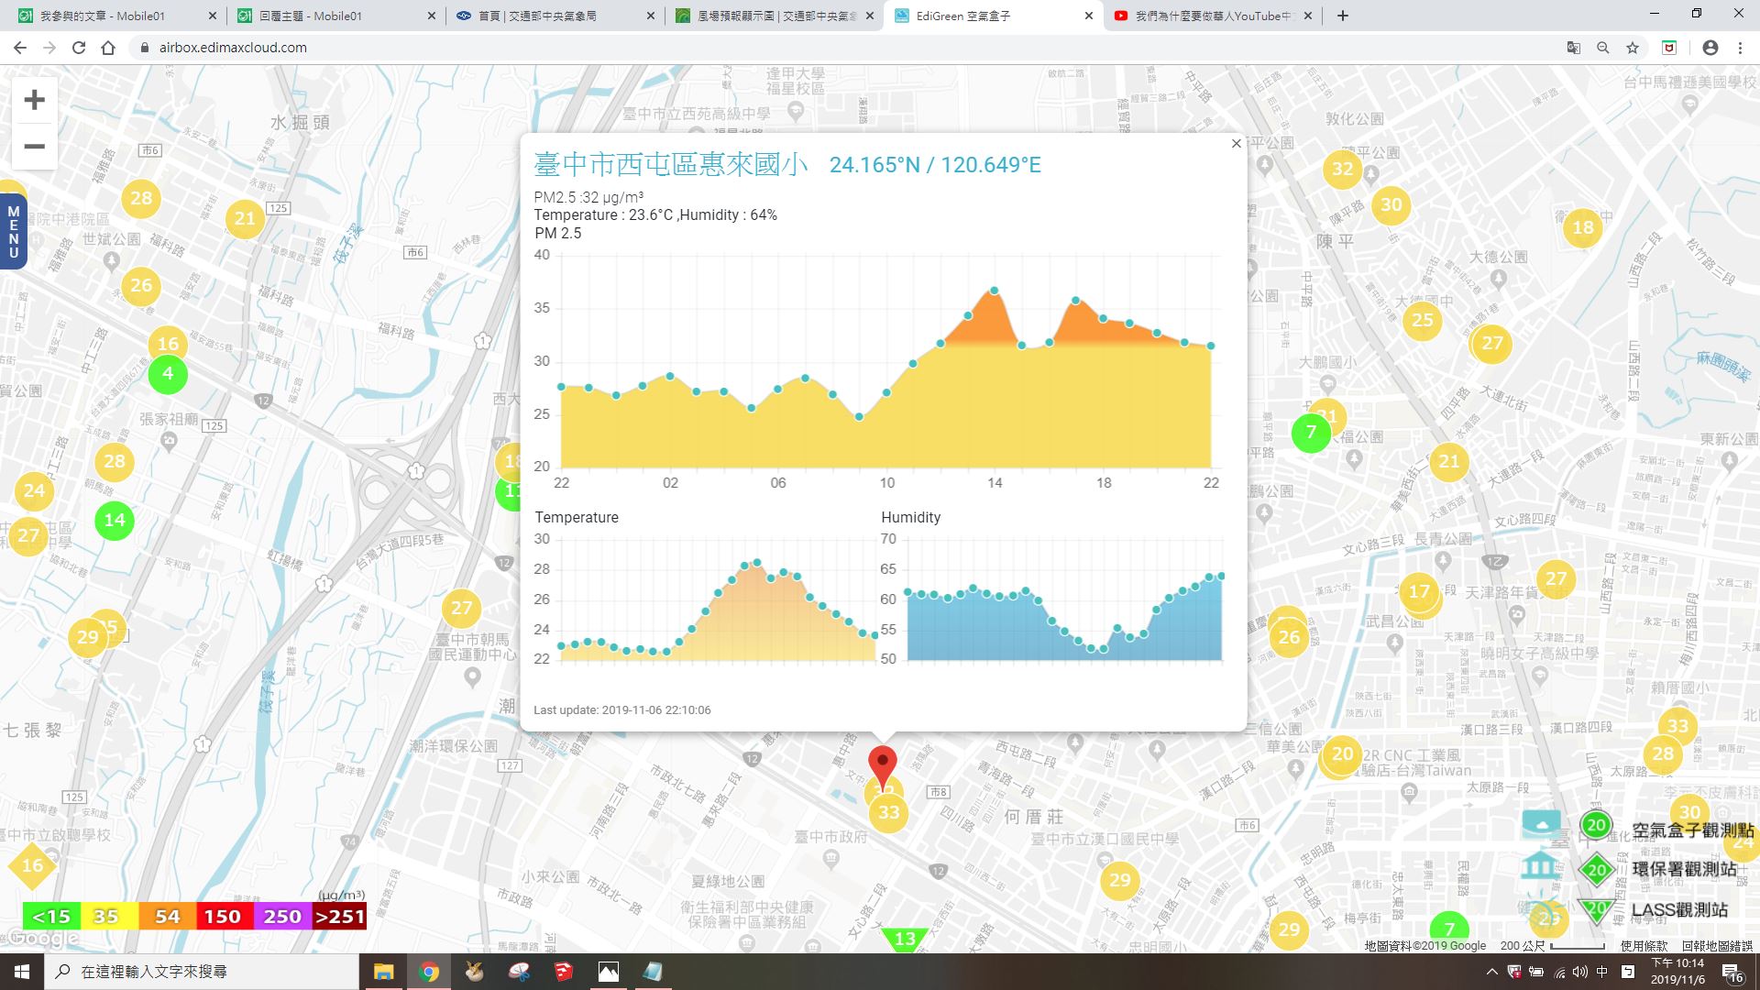Zoom in the map with plus button
The image size is (1760, 990).
[34, 100]
